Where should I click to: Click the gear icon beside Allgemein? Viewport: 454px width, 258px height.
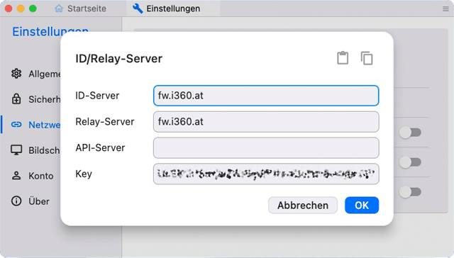pyautogui.click(x=16, y=74)
